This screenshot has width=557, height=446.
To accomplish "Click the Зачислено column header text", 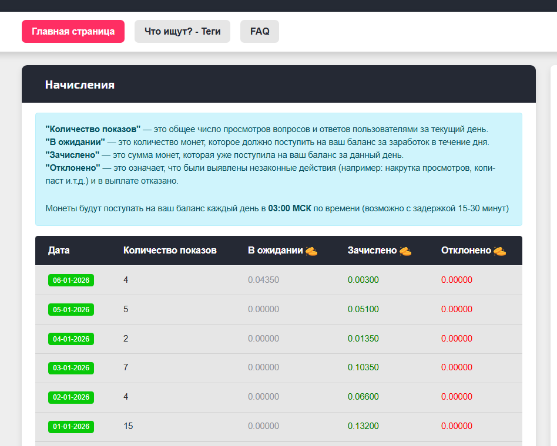I will 372,251.
